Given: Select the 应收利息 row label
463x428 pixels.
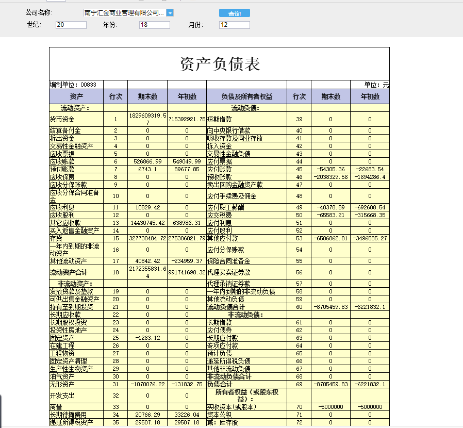Looking at the screenshot, I should (x=62, y=207).
